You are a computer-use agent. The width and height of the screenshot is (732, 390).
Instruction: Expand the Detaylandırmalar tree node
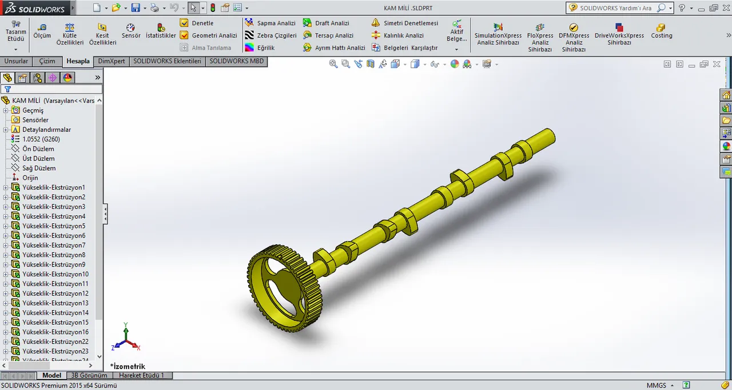6,130
